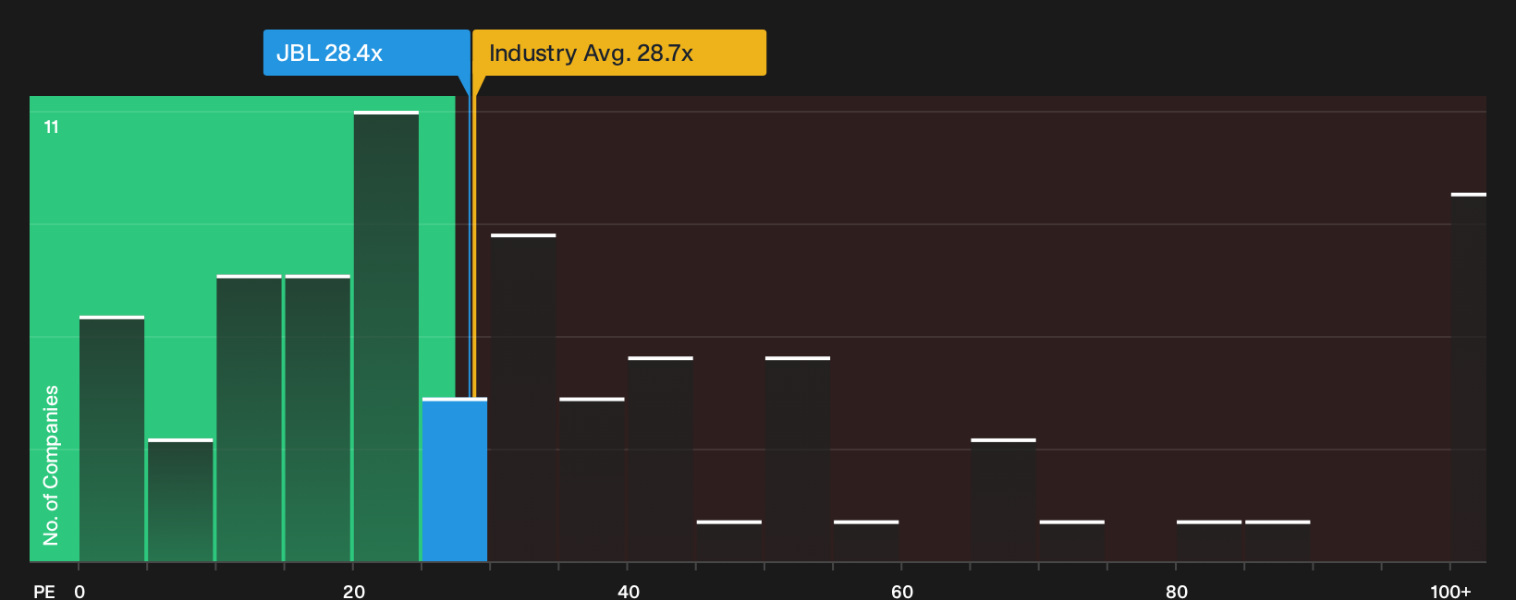This screenshot has width=1516, height=600.
Task: Select the blue highlighted JBL histogram bar
Action: point(455,480)
